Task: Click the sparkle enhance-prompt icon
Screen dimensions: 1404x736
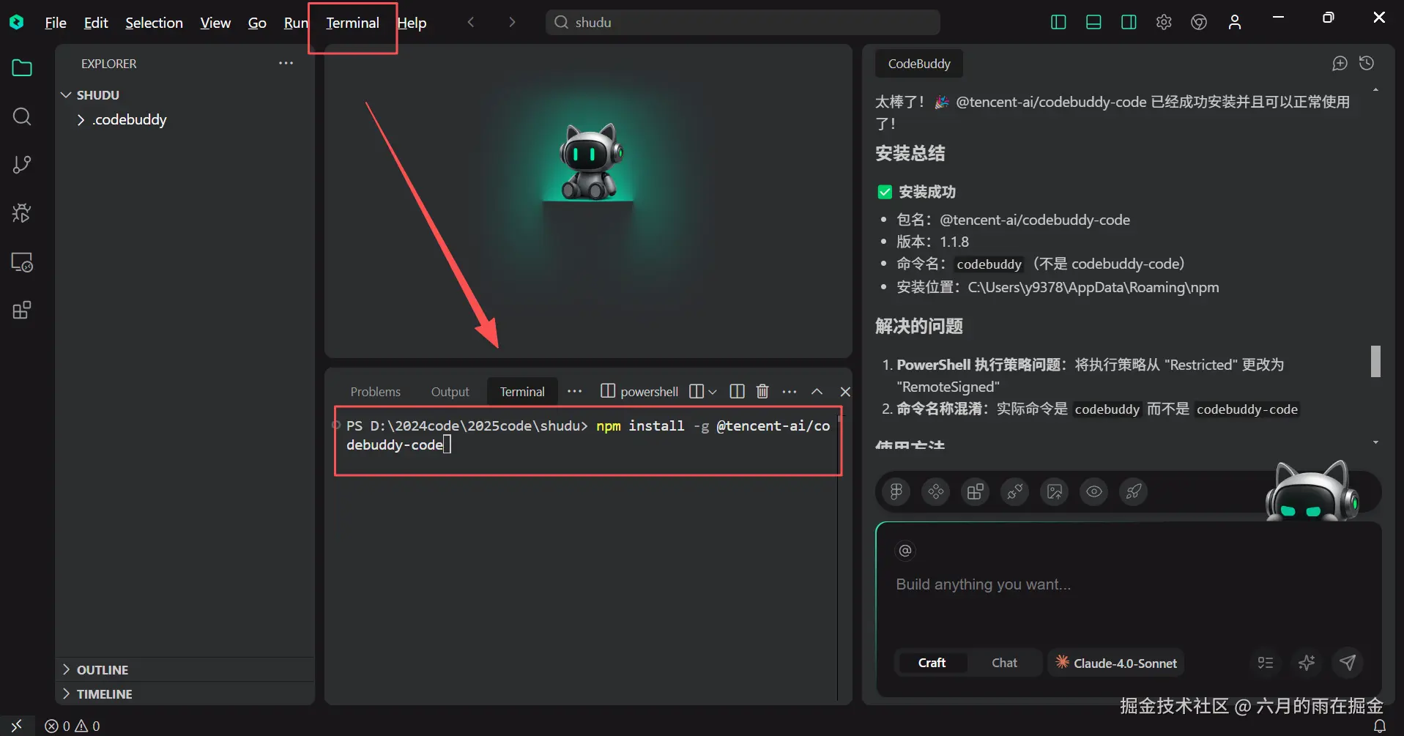Action: coord(1307,663)
